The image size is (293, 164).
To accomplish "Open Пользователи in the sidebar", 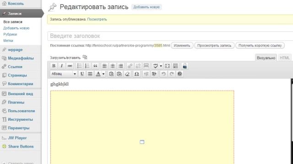I will [22, 111].
